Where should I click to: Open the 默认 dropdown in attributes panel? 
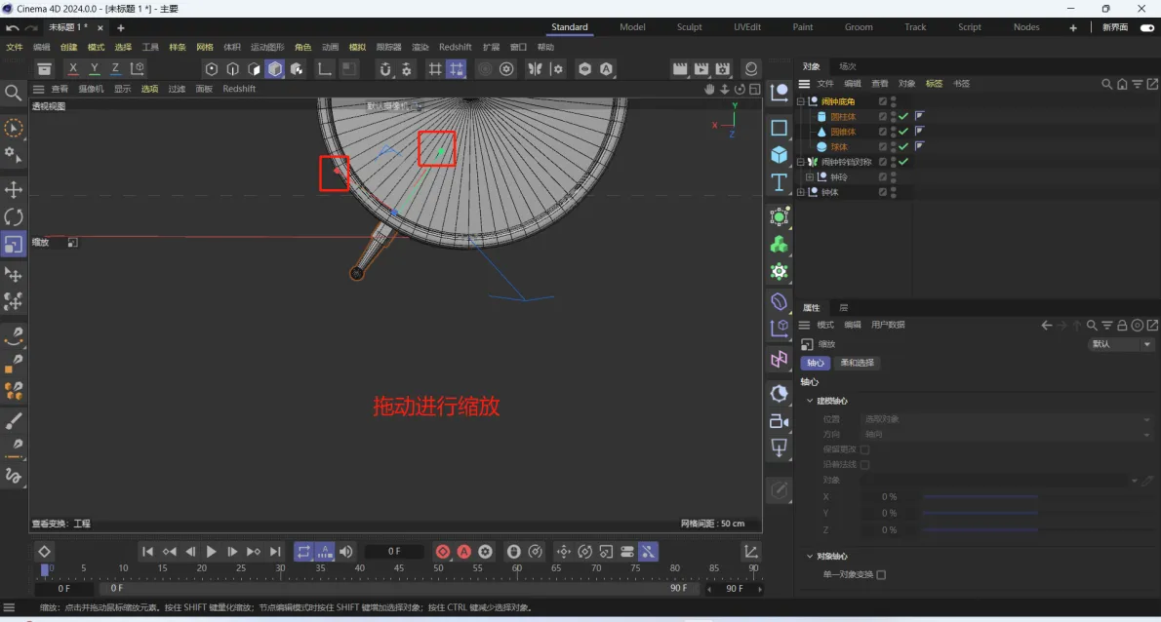coord(1121,344)
